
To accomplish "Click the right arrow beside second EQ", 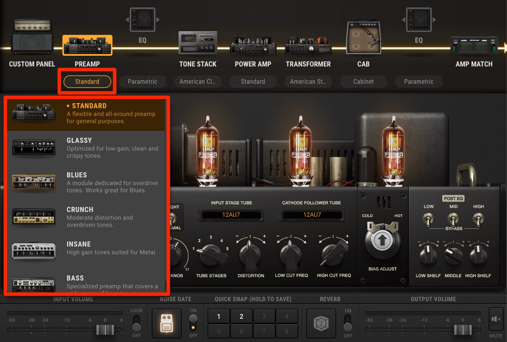I will coord(434,20).
